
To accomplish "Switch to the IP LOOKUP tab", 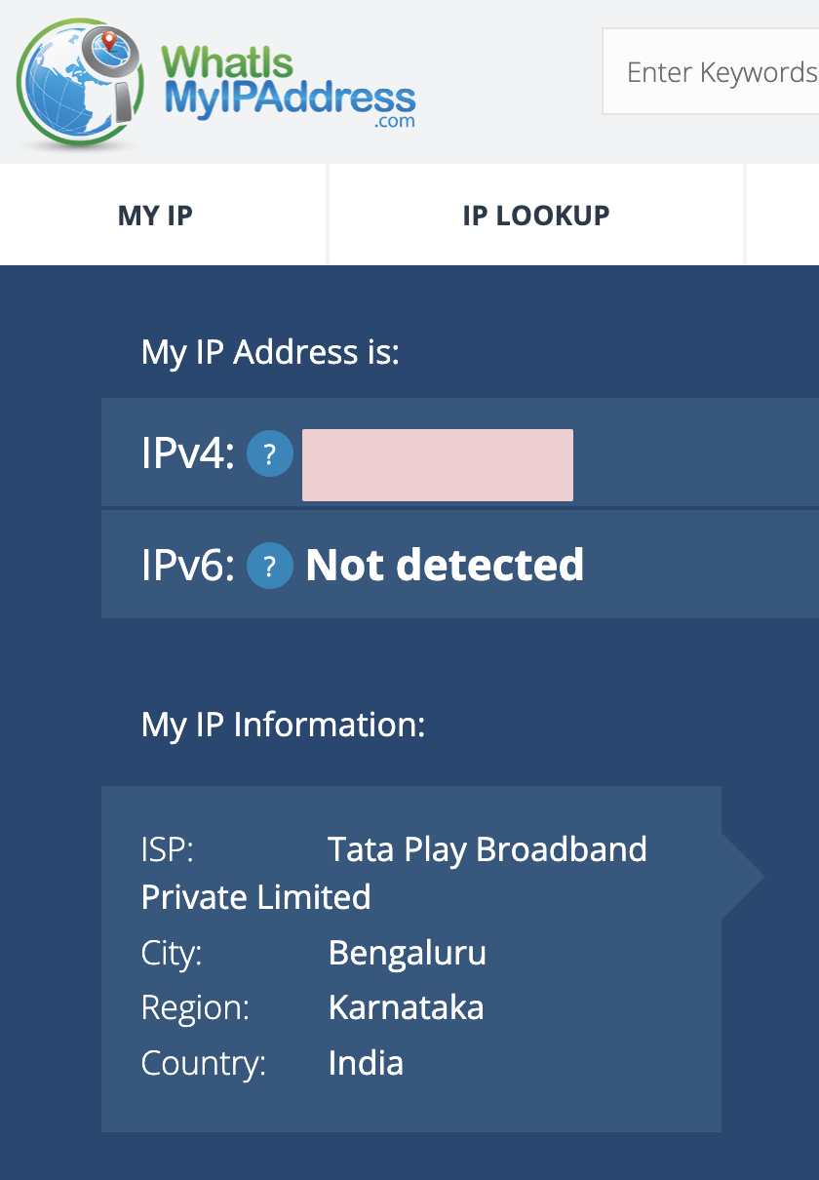I will [x=535, y=215].
